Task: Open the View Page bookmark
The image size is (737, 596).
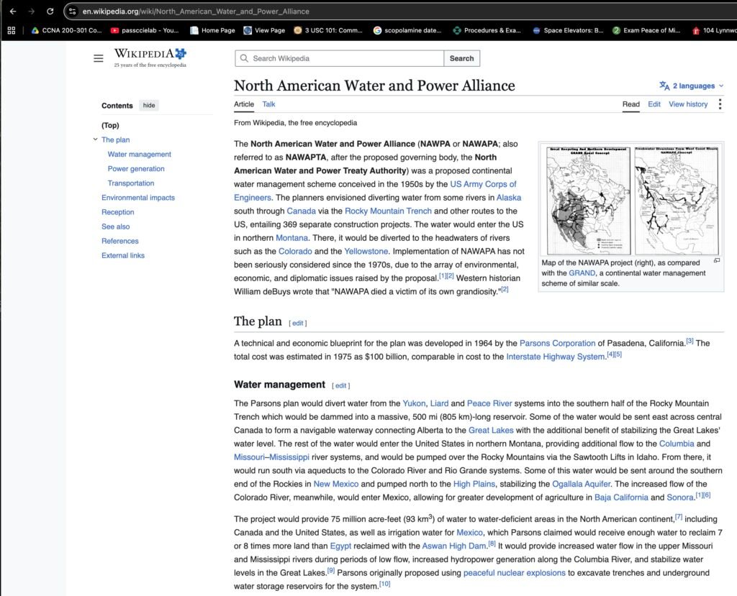Action: (x=264, y=30)
